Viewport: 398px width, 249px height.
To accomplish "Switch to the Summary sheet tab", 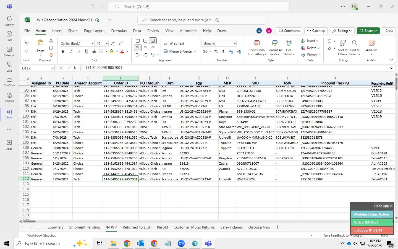I will [55, 227].
